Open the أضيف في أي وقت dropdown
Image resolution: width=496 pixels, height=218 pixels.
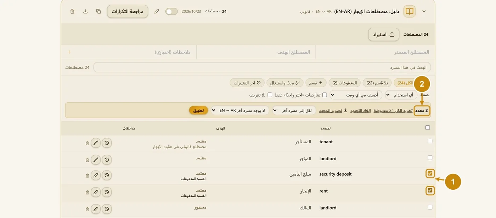356,95
